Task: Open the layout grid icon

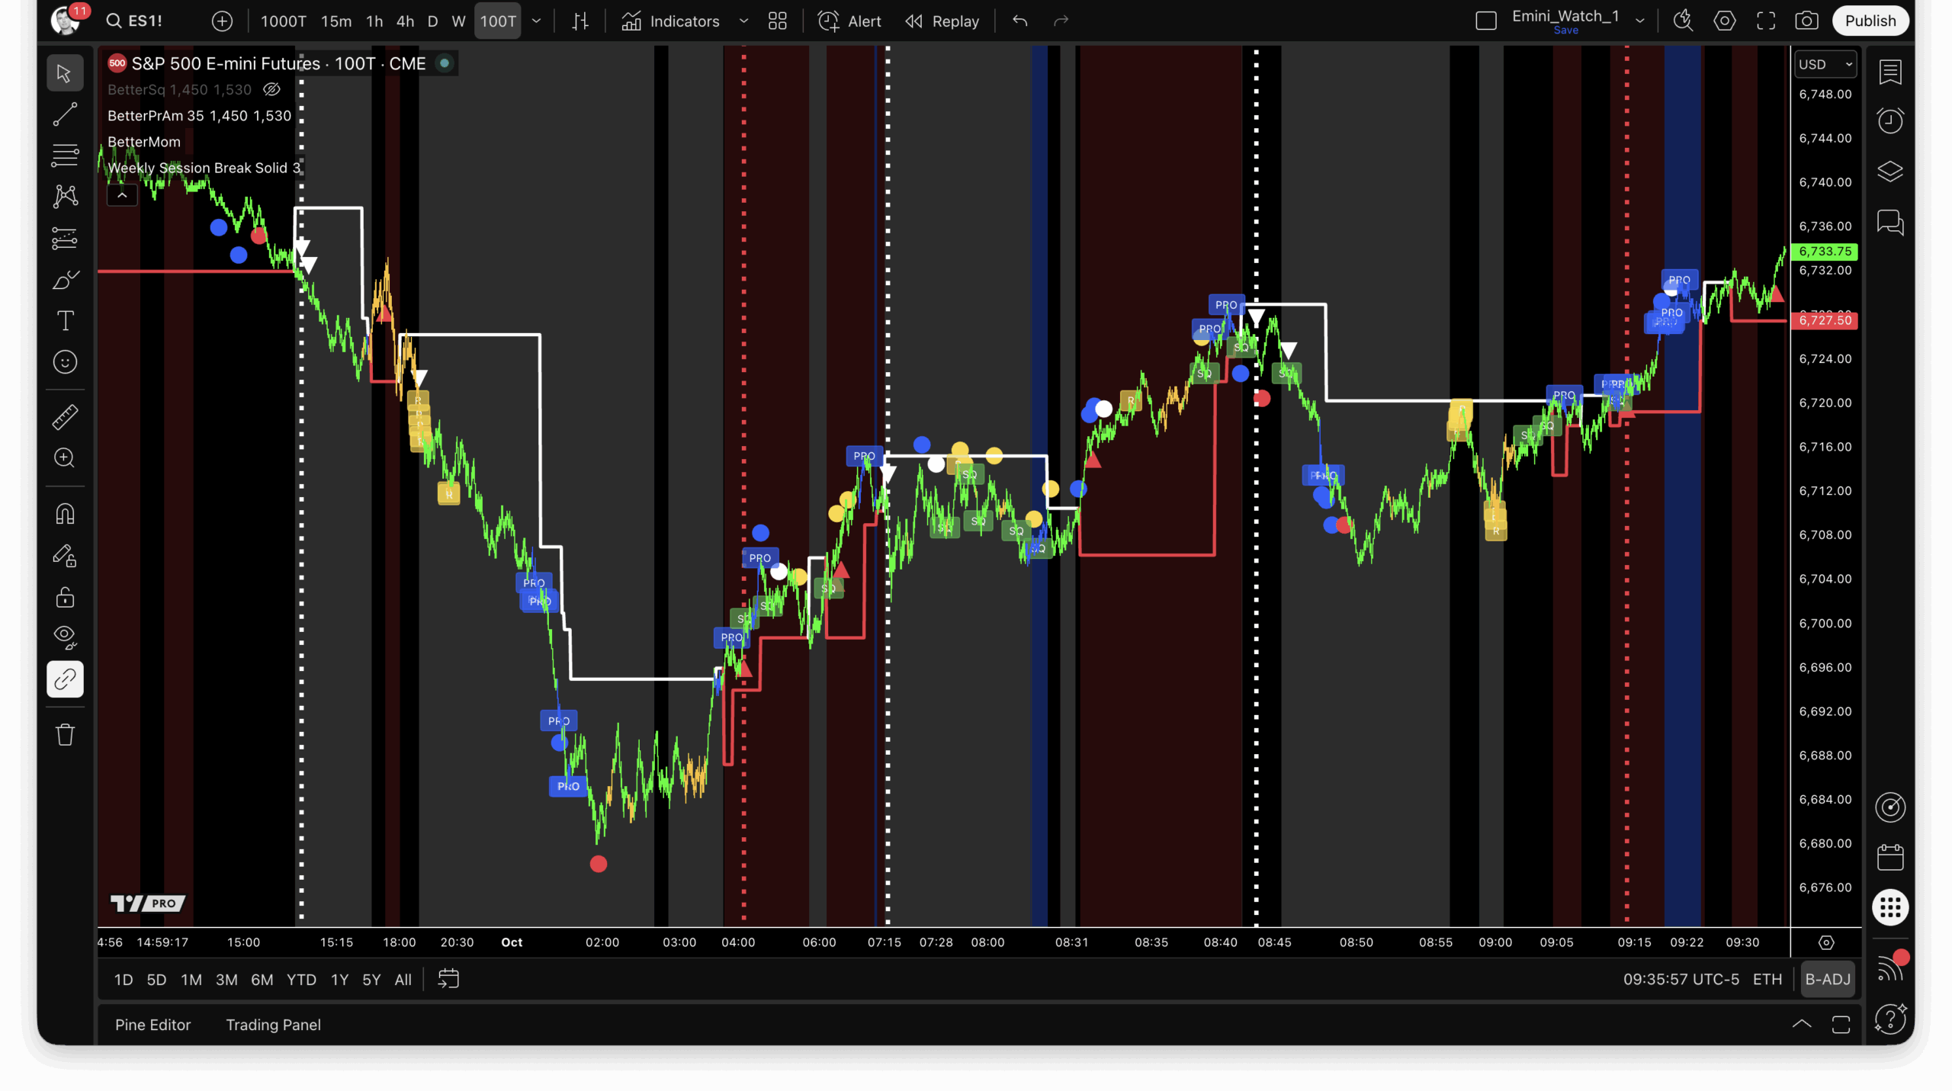Action: (x=777, y=21)
